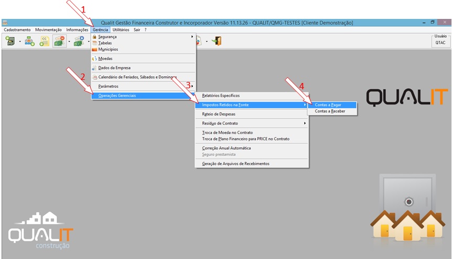Select Operações Gerenciais menu entry

[x=143, y=96]
